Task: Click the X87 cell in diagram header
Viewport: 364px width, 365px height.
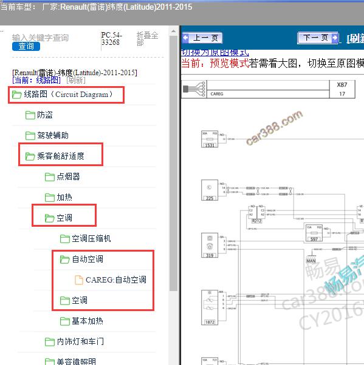Action: tap(342, 85)
